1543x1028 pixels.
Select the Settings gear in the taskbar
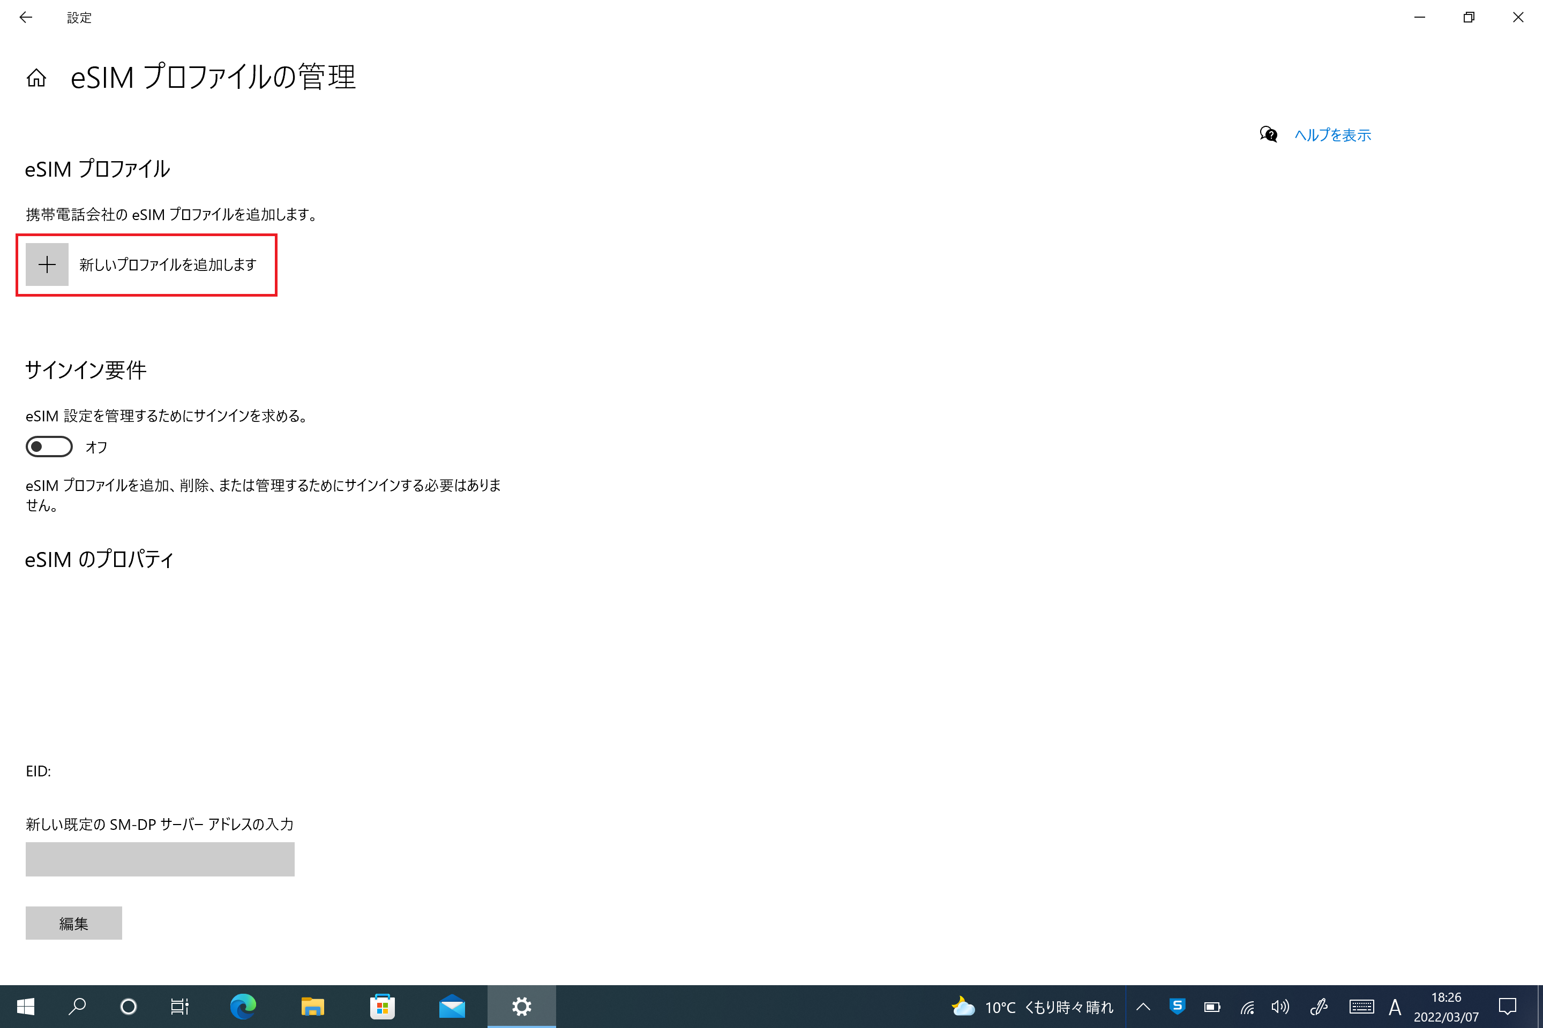(521, 1007)
